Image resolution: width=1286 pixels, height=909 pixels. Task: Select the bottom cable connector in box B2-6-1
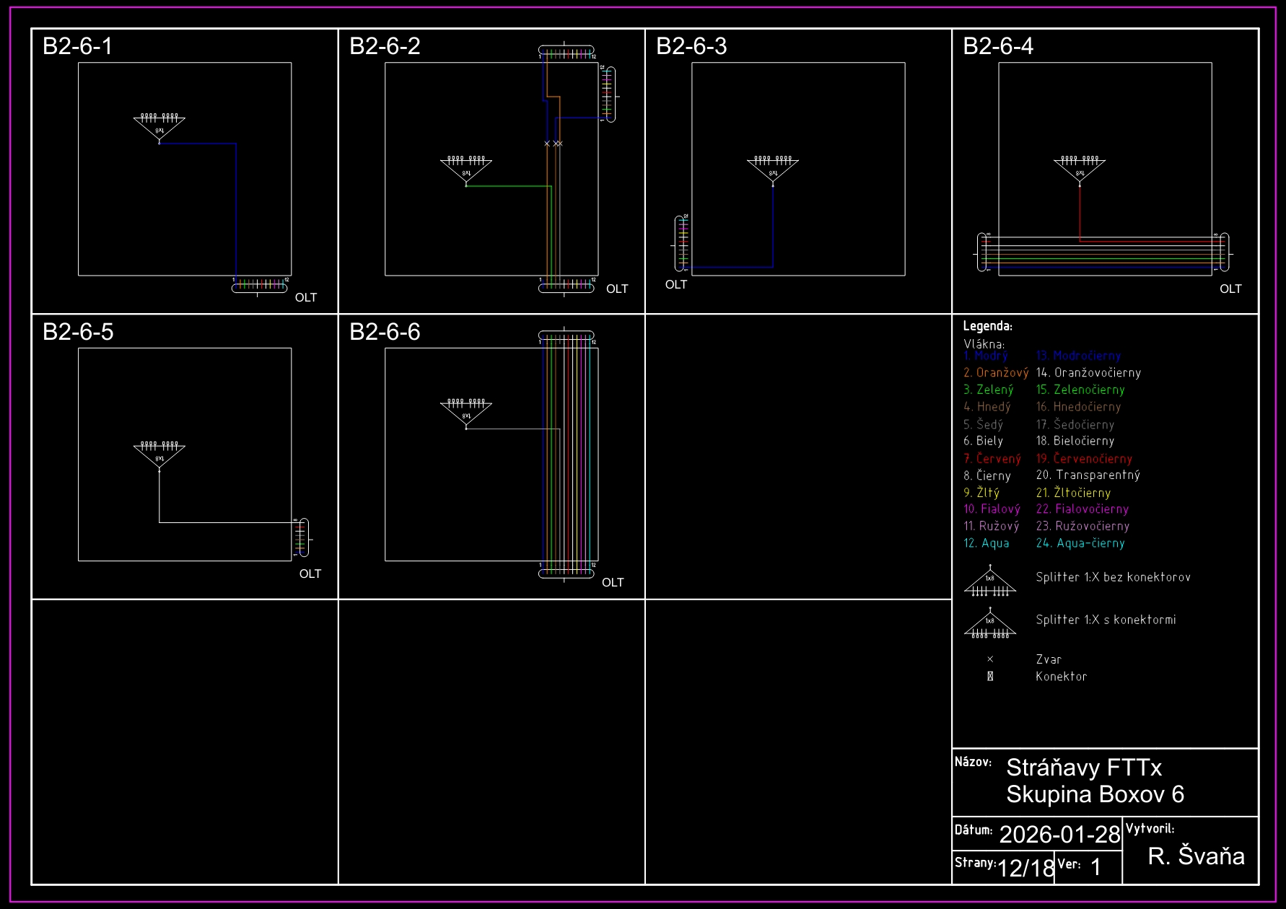click(x=259, y=286)
